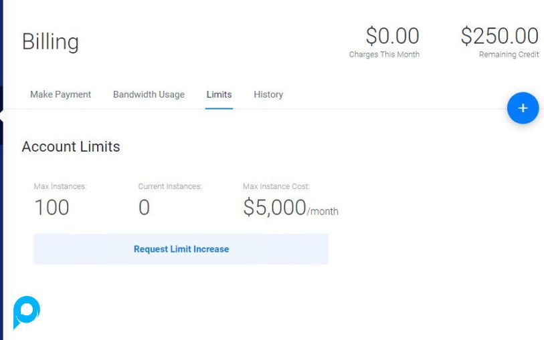Screen dimensions: 544x340
Task: Select the $5,000 max cost value
Action: (x=274, y=208)
